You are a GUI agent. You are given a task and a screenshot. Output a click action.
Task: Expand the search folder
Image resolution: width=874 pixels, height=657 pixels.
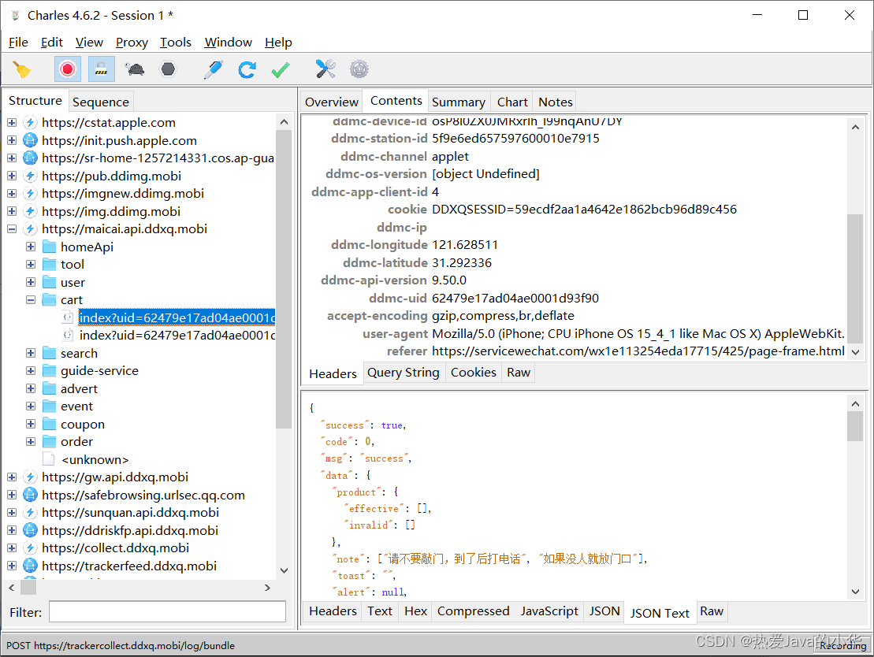pyautogui.click(x=31, y=353)
